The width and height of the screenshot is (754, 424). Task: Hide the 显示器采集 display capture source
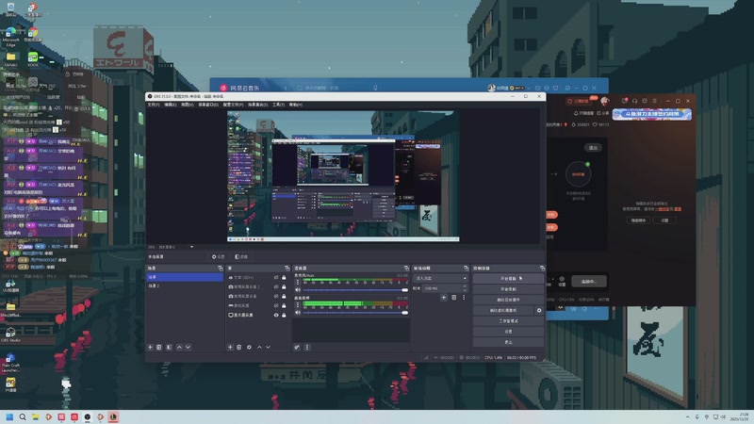pos(276,315)
